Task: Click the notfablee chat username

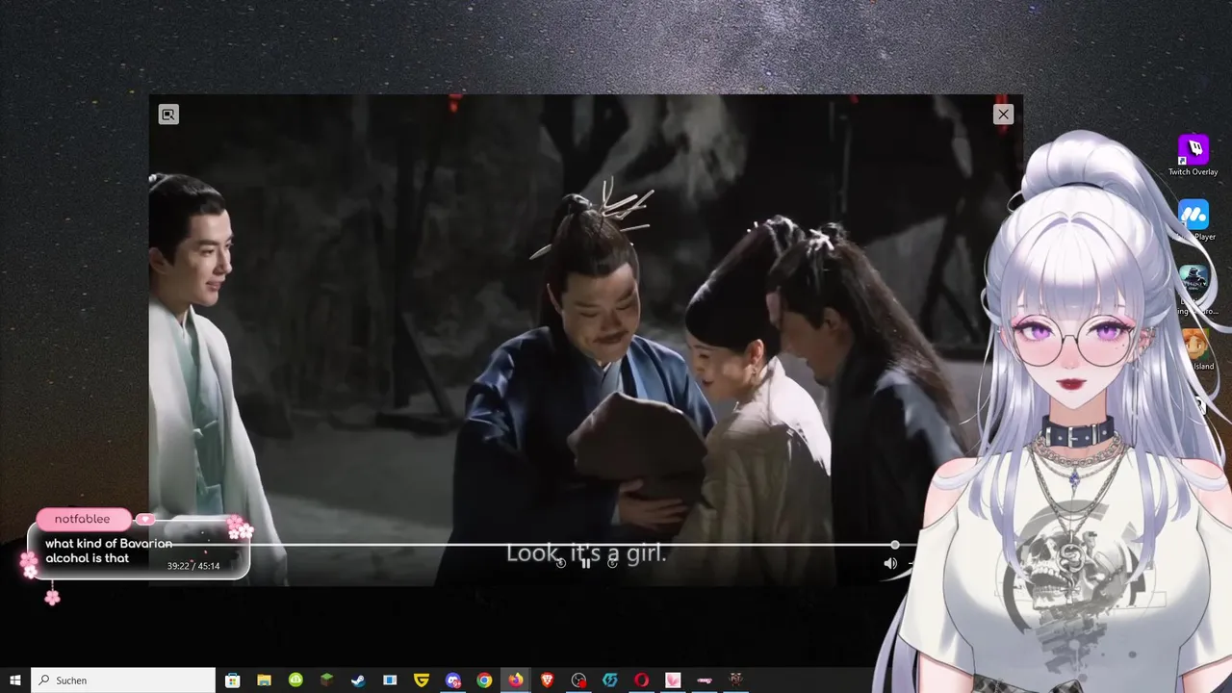Action: tap(82, 519)
